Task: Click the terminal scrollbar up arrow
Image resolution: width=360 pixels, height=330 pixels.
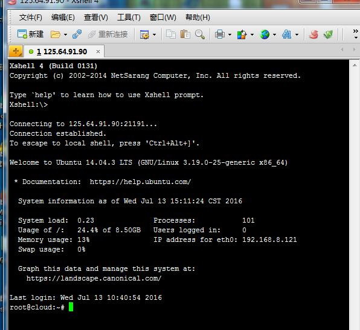Action: coord(355,65)
